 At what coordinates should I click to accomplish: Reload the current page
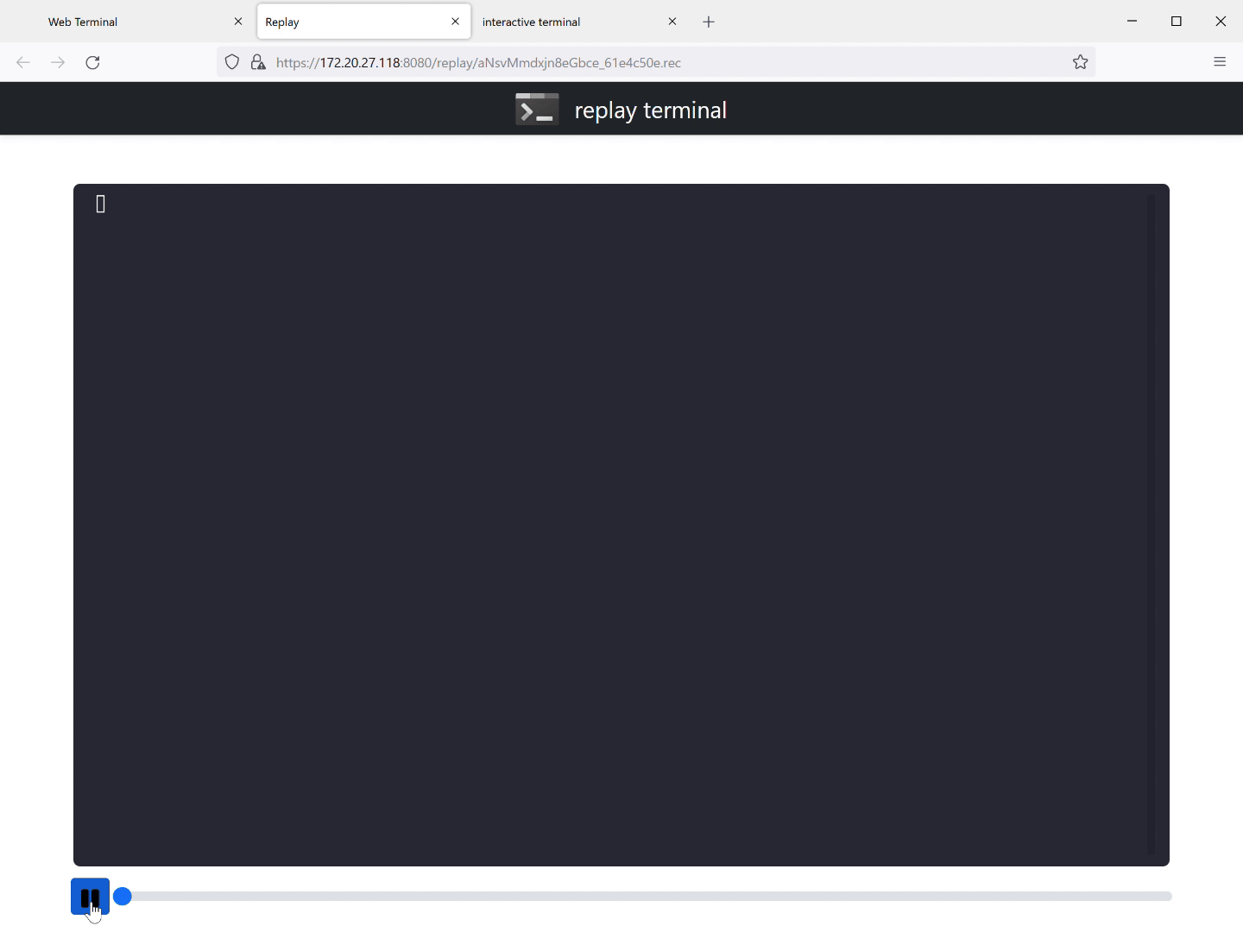click(x=93, y=62)
